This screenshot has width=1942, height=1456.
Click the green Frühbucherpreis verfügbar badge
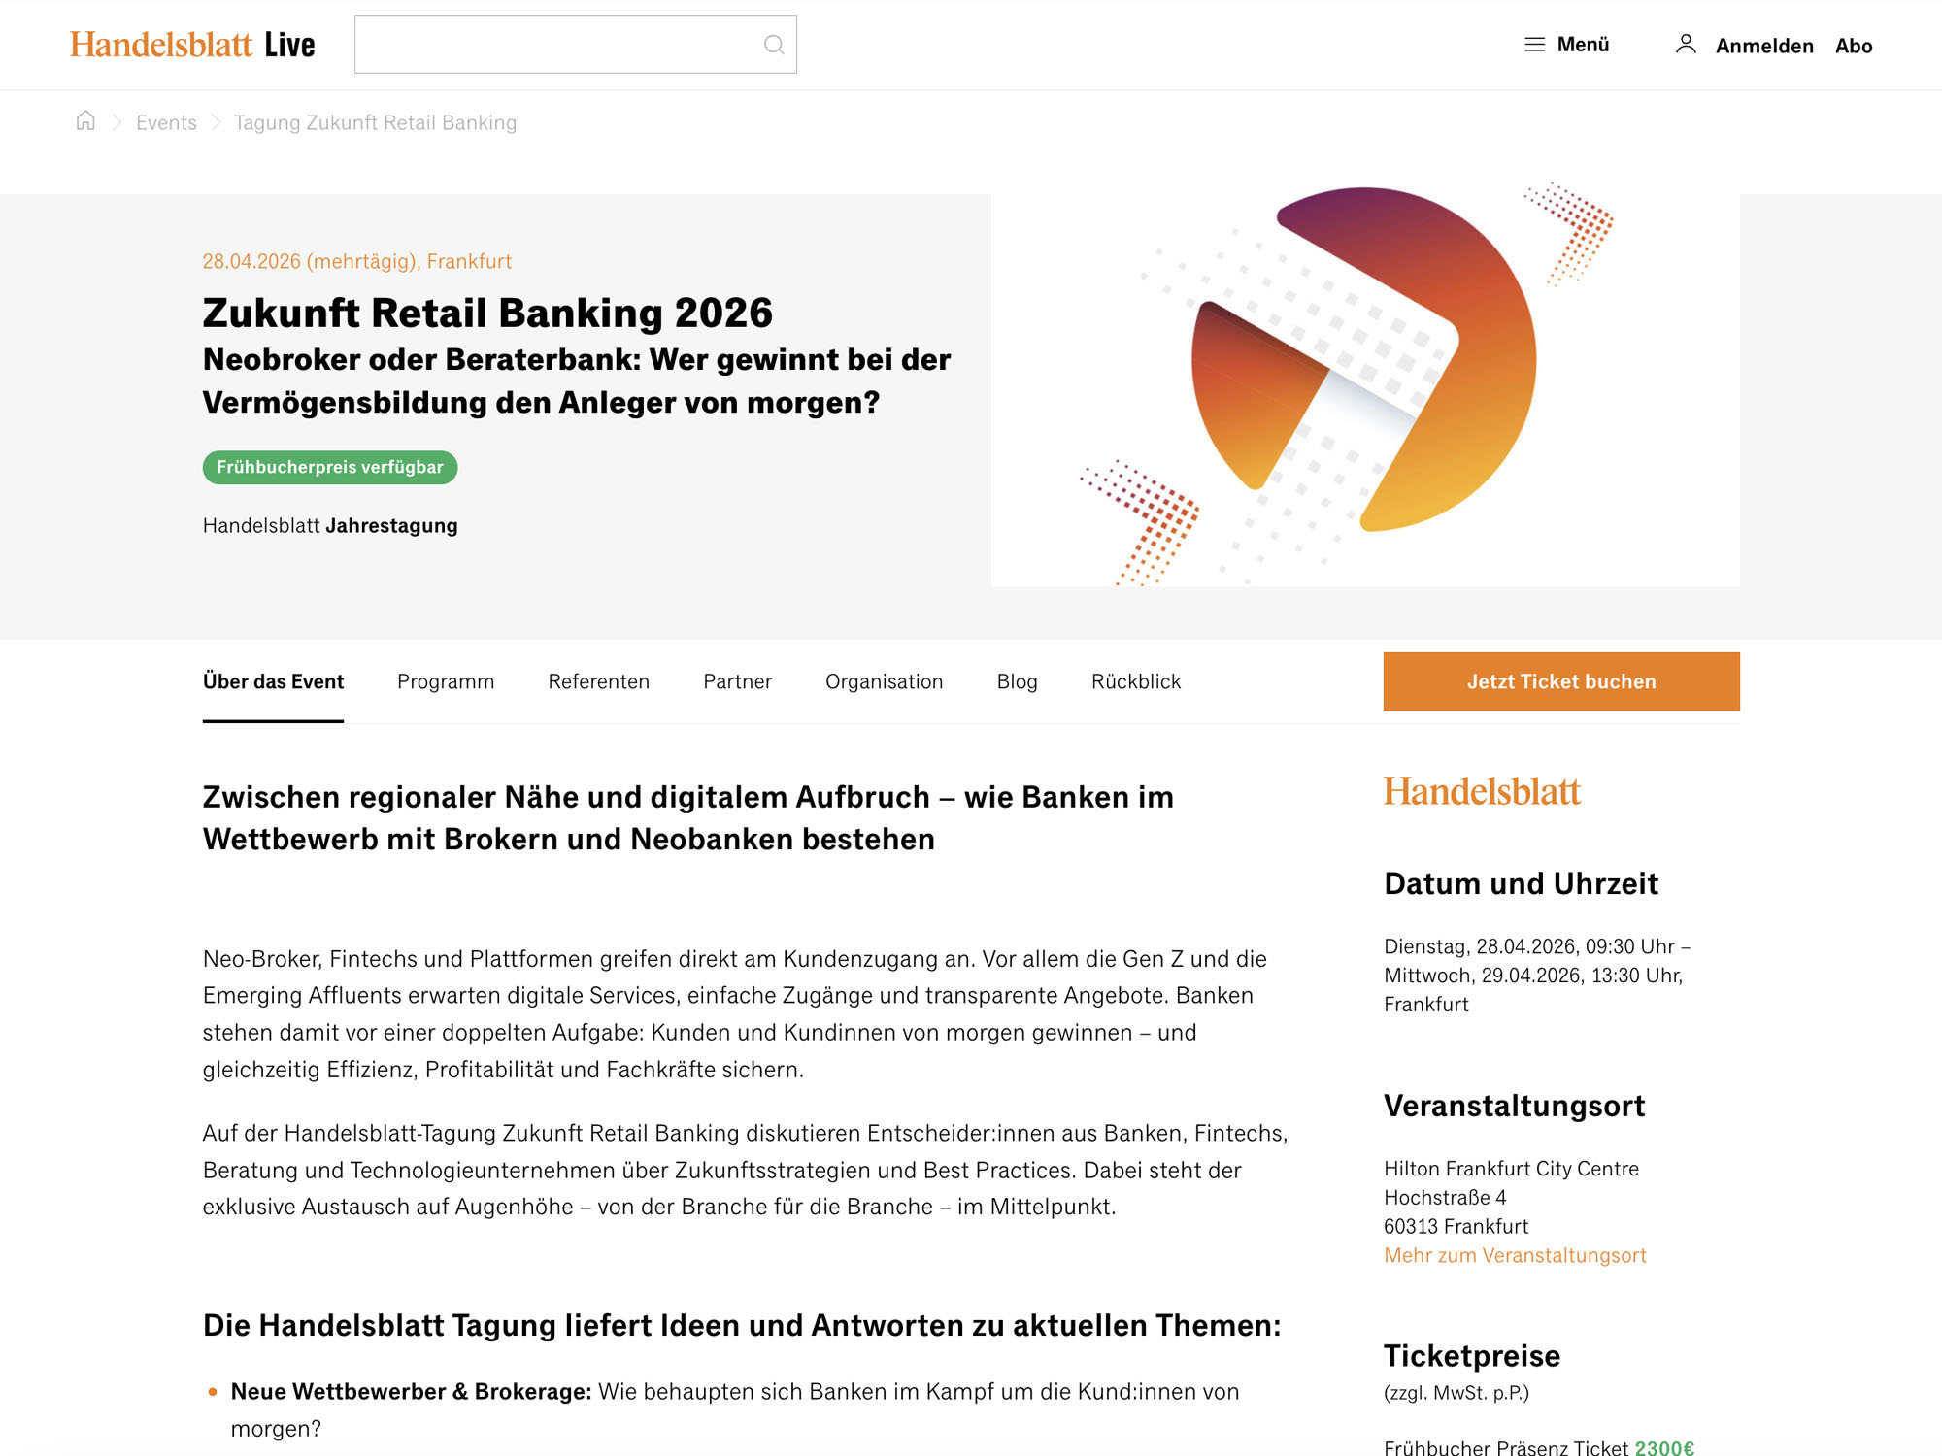(x=329, y=467)
